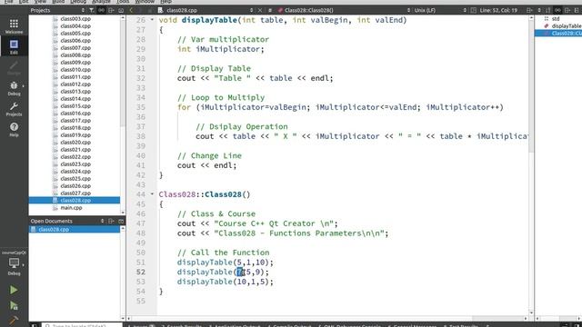Select displayTable in the outline pane
Image resolution: width=582 pixels, height=327 pixels.
[566, 26]
